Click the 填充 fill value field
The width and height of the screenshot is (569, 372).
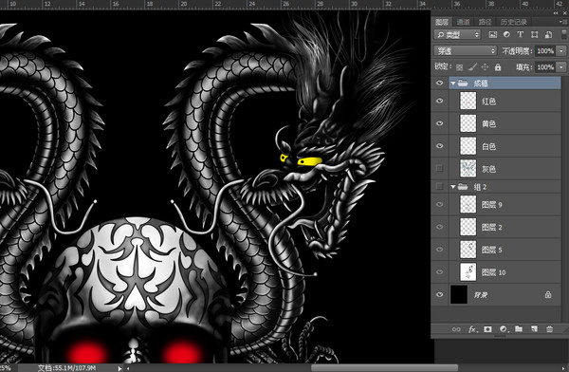pyautogui.click(x=545, y=67)
